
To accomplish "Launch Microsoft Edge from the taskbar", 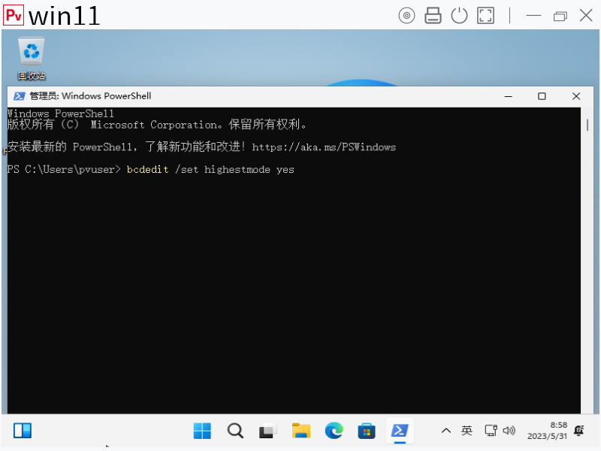I will tap(334, 430).
